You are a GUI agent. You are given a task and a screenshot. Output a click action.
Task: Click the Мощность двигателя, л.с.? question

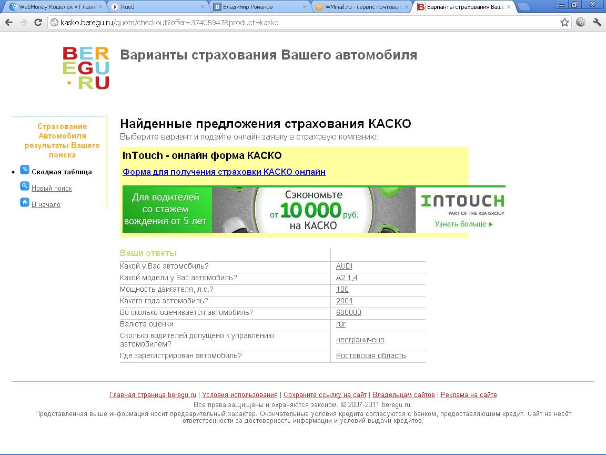click(167, 290)
